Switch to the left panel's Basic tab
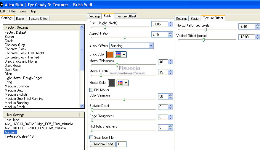The height and width of the screenshot is (150, 260). [x=20, y=19]
